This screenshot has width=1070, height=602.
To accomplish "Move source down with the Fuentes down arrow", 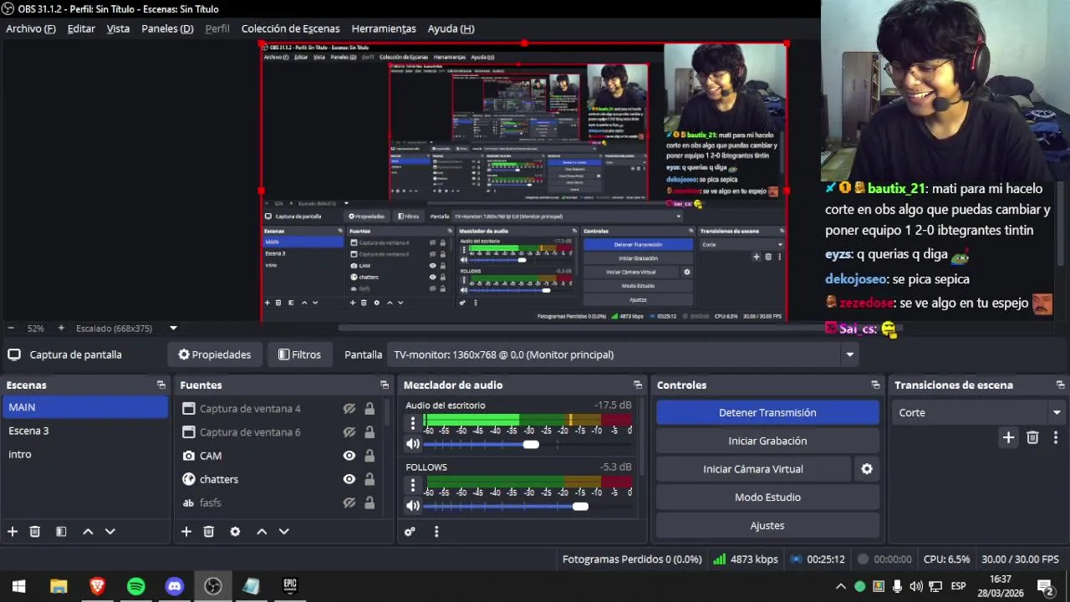I will [283, 532].
